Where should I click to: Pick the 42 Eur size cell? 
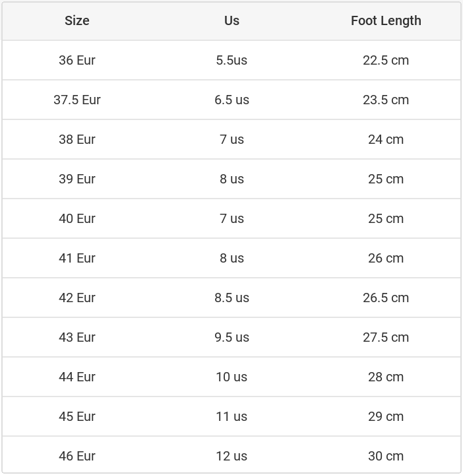77,298
